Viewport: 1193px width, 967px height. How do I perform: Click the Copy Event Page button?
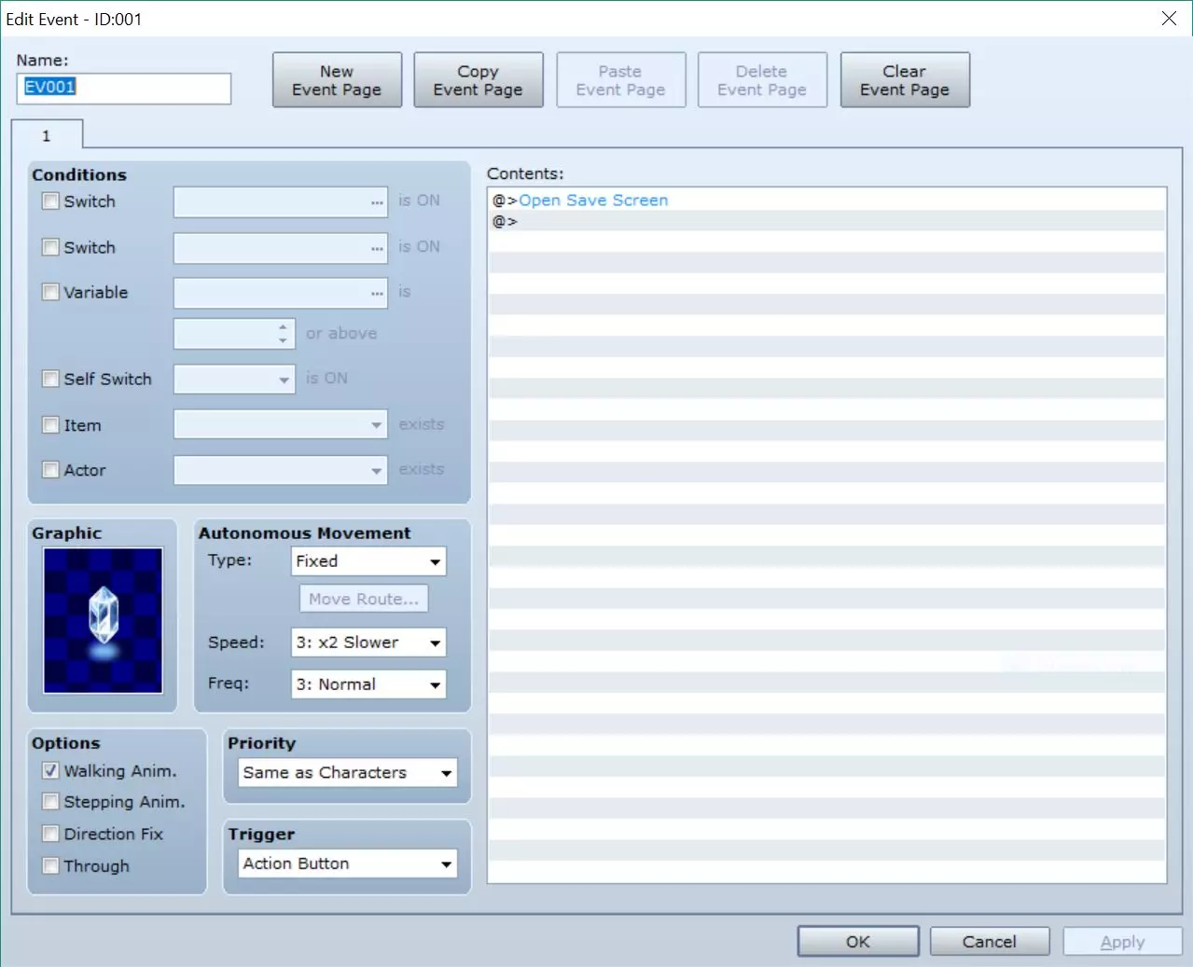pyautogui.click(x=479, y=80)
